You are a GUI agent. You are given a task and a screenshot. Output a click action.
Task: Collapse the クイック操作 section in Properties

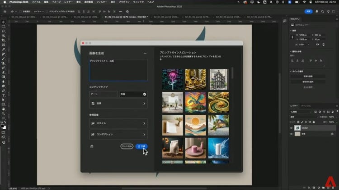[291, 71]
